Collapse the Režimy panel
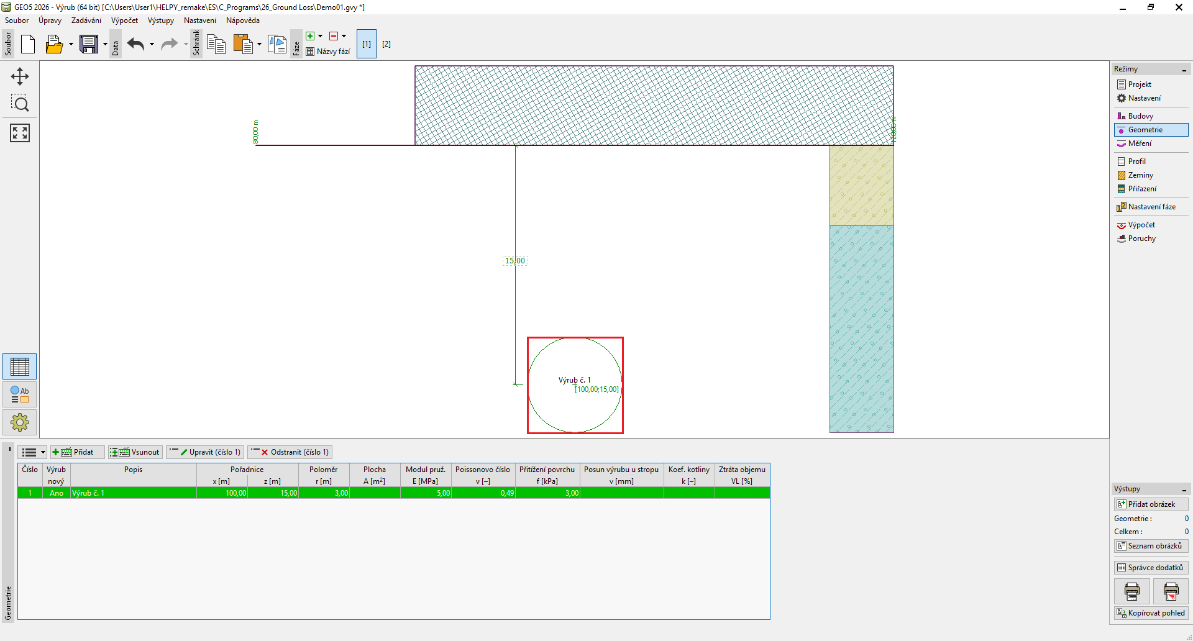This screenshot has height=641, width=1193. click(x=1184, y=70)
